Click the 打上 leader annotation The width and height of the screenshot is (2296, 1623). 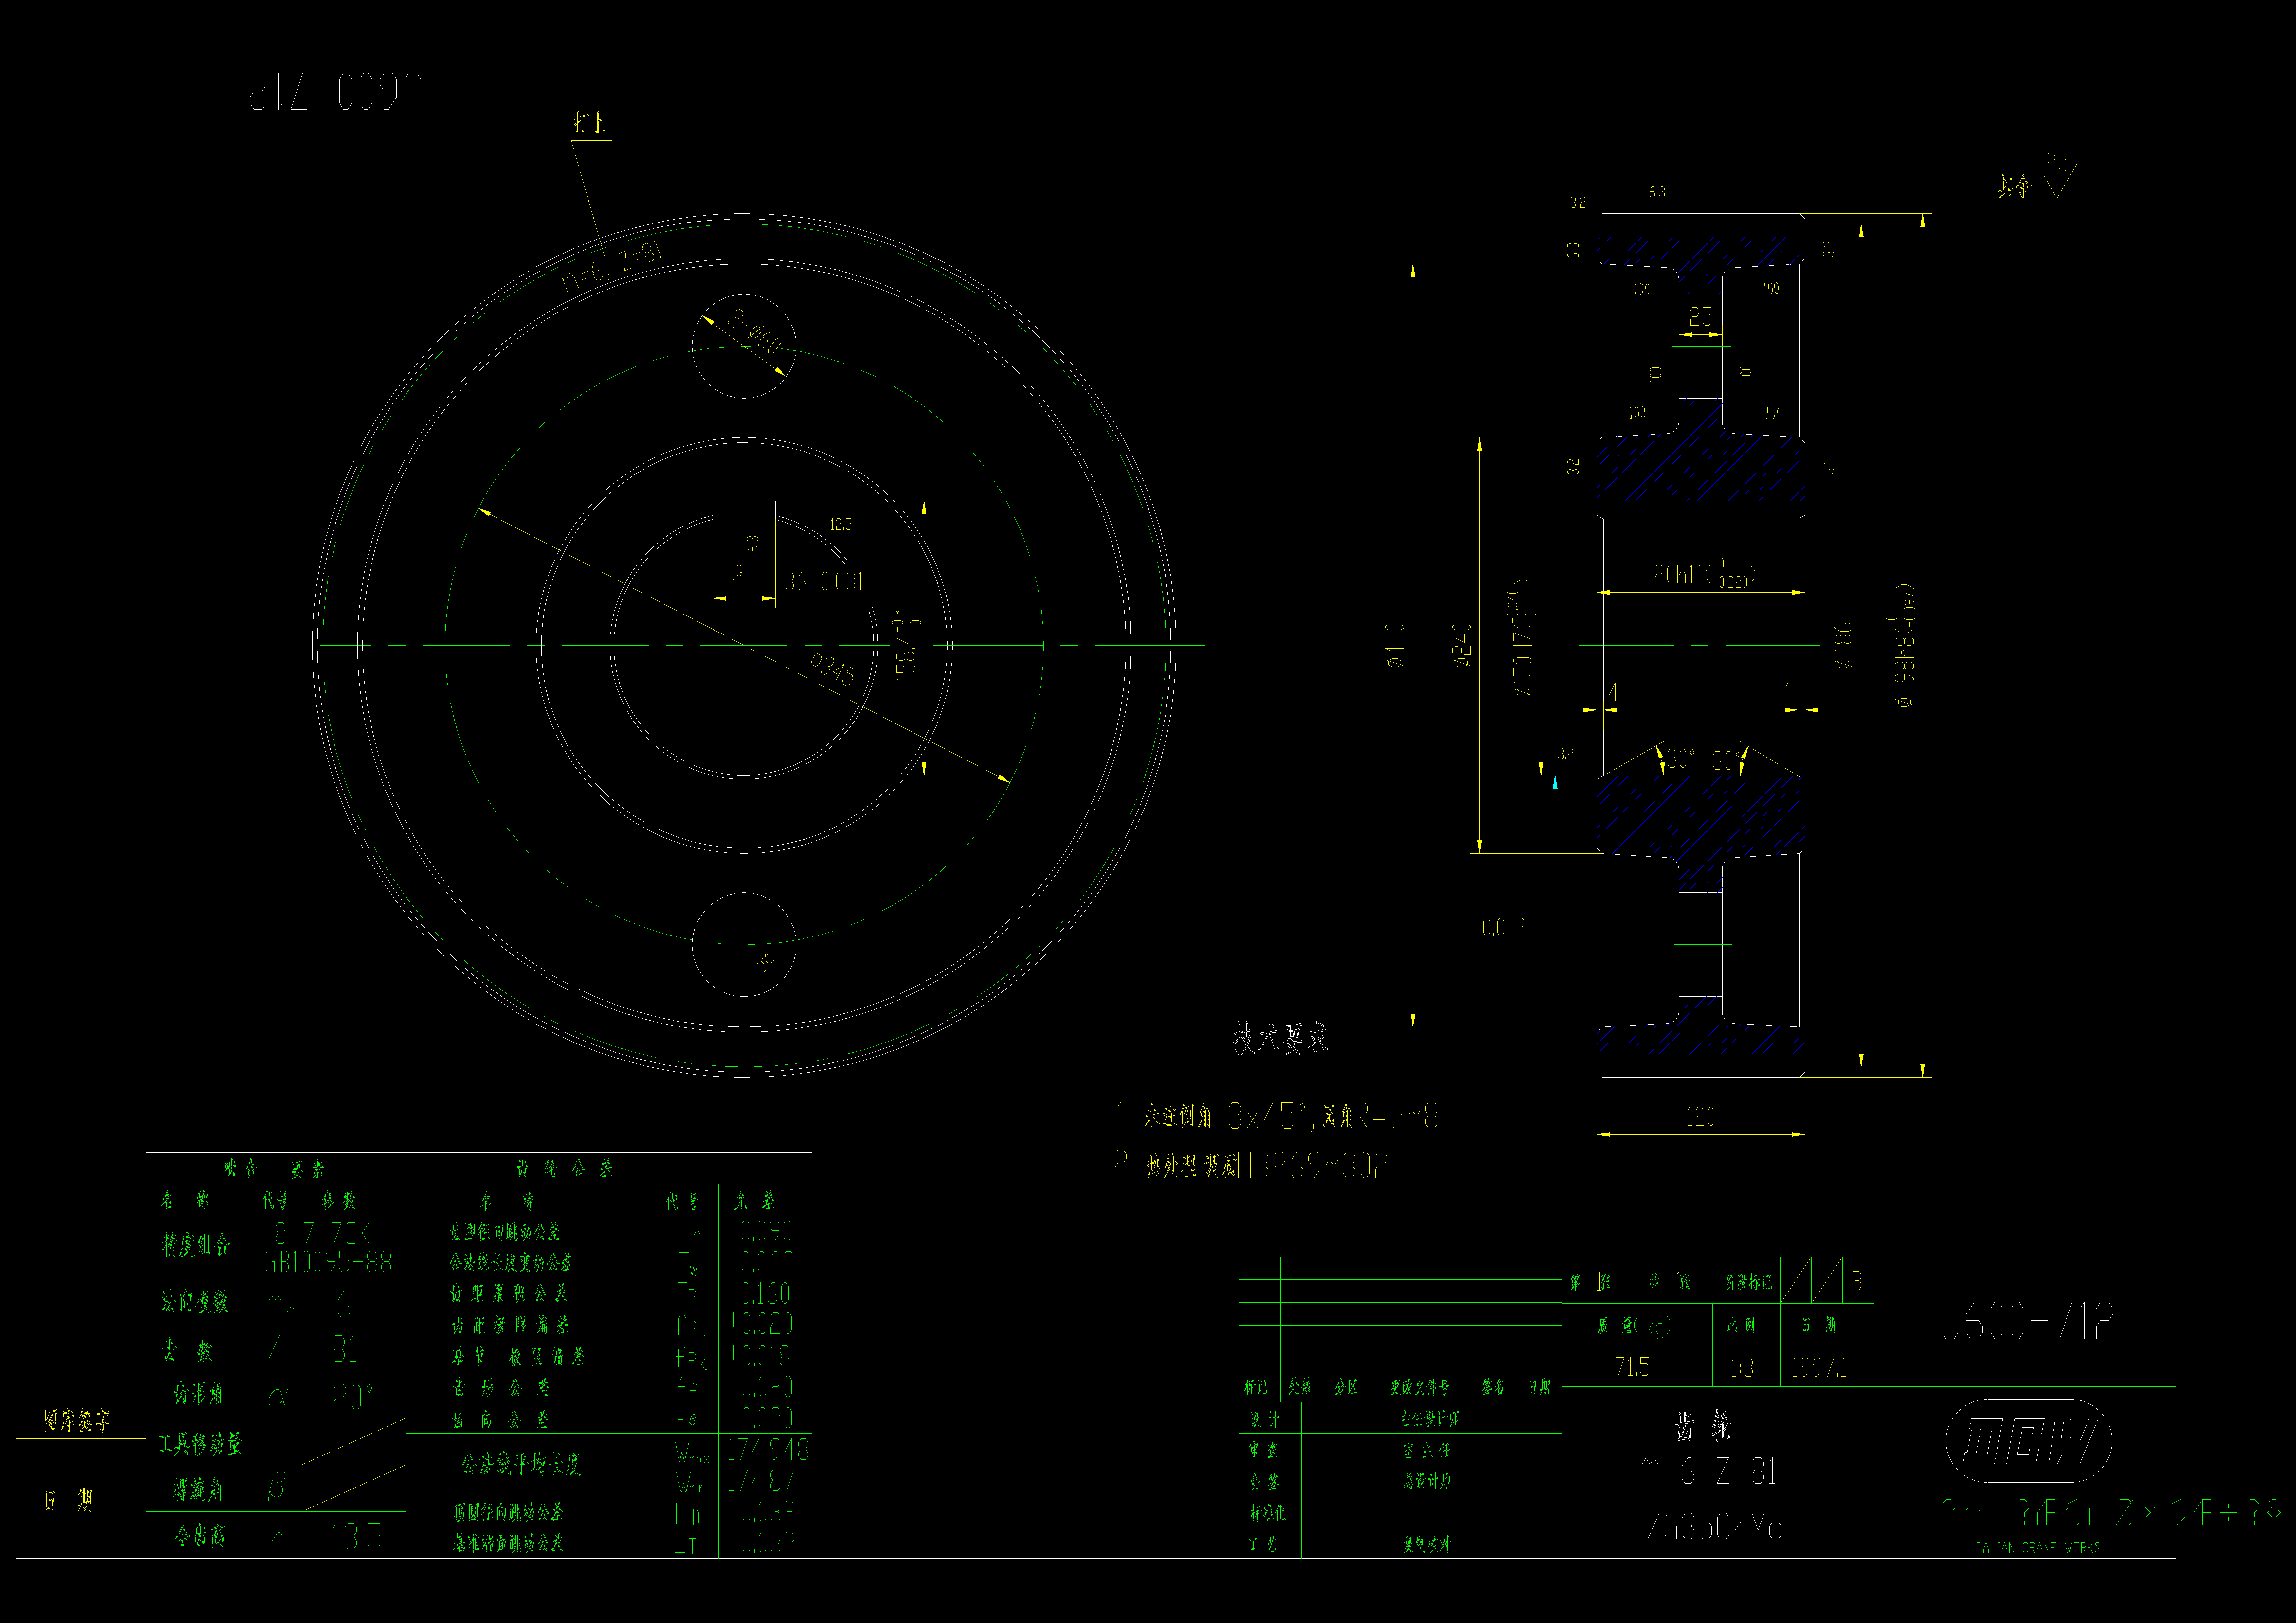coord(590,123)
